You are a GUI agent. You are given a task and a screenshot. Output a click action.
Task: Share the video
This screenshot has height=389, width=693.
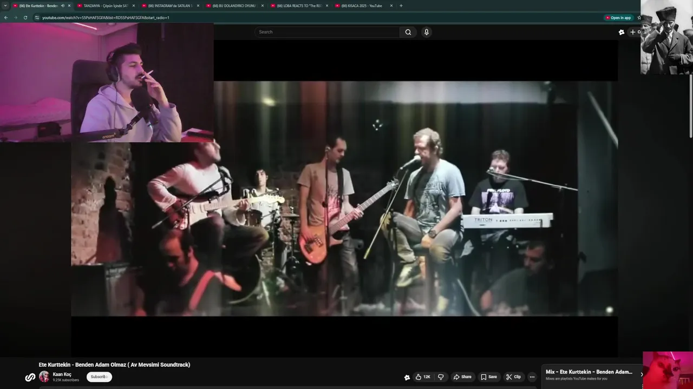(x=462, y=377)
